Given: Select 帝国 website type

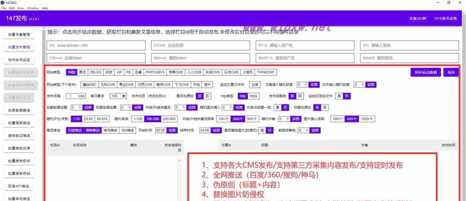Looking at the screenshot, I should (71, 72).
